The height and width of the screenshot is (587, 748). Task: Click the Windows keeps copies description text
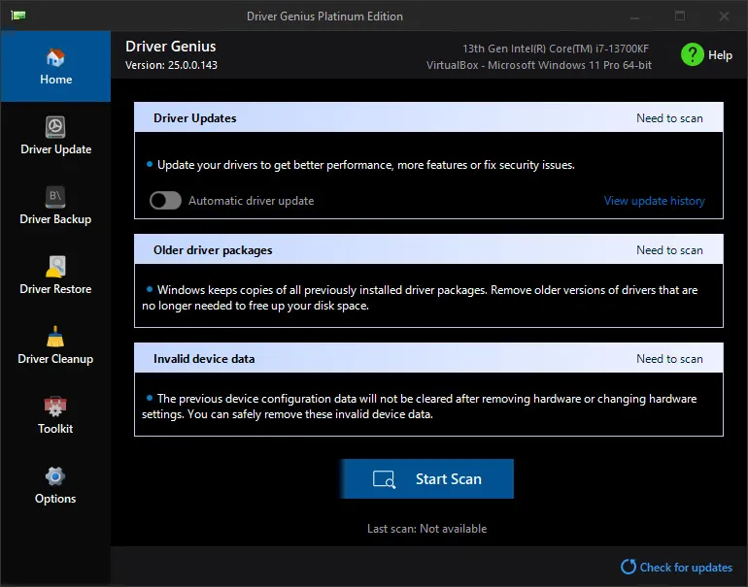pyautogui.click(x=420, y=297)
